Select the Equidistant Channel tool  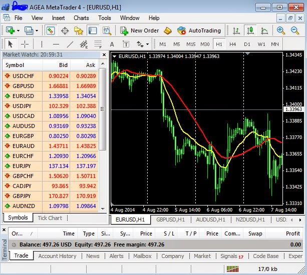point(84,44)
